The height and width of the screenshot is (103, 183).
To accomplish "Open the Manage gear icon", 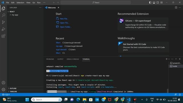I will click(x=3, y=90).
